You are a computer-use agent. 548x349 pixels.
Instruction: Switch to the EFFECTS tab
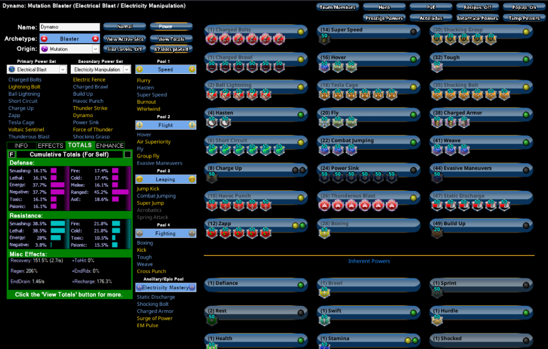coord(50,145)
